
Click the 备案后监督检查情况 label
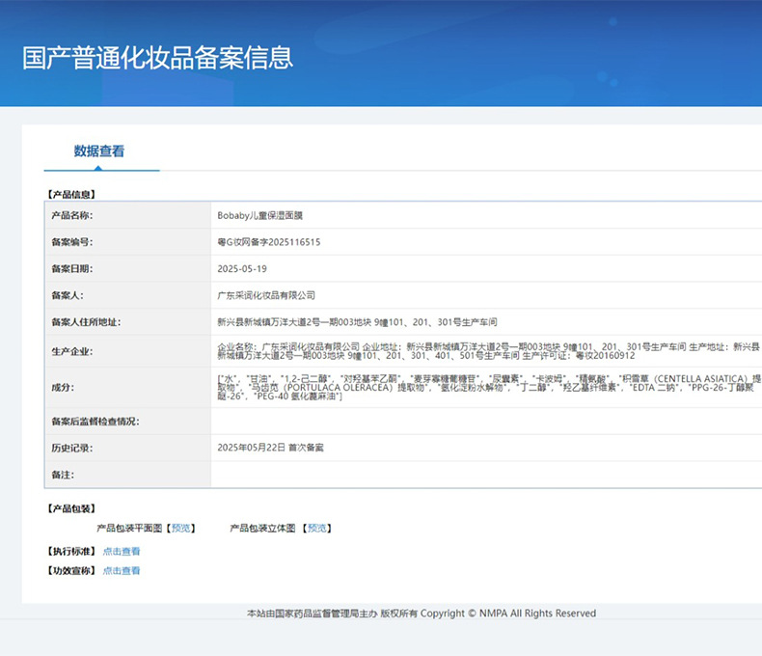(95, 422)
